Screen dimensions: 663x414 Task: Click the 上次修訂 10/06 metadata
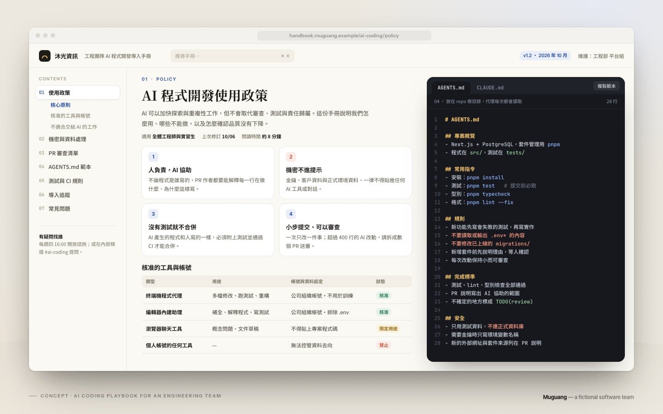point(218,137)
